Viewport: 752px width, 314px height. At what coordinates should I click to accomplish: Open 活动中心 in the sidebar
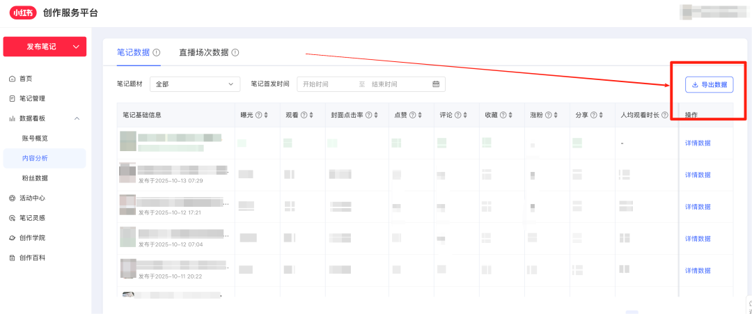coord(32,198)
